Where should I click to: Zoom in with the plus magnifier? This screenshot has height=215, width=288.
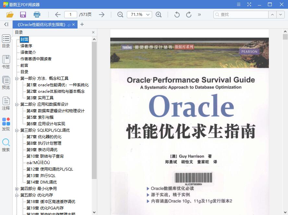[159, 15]
